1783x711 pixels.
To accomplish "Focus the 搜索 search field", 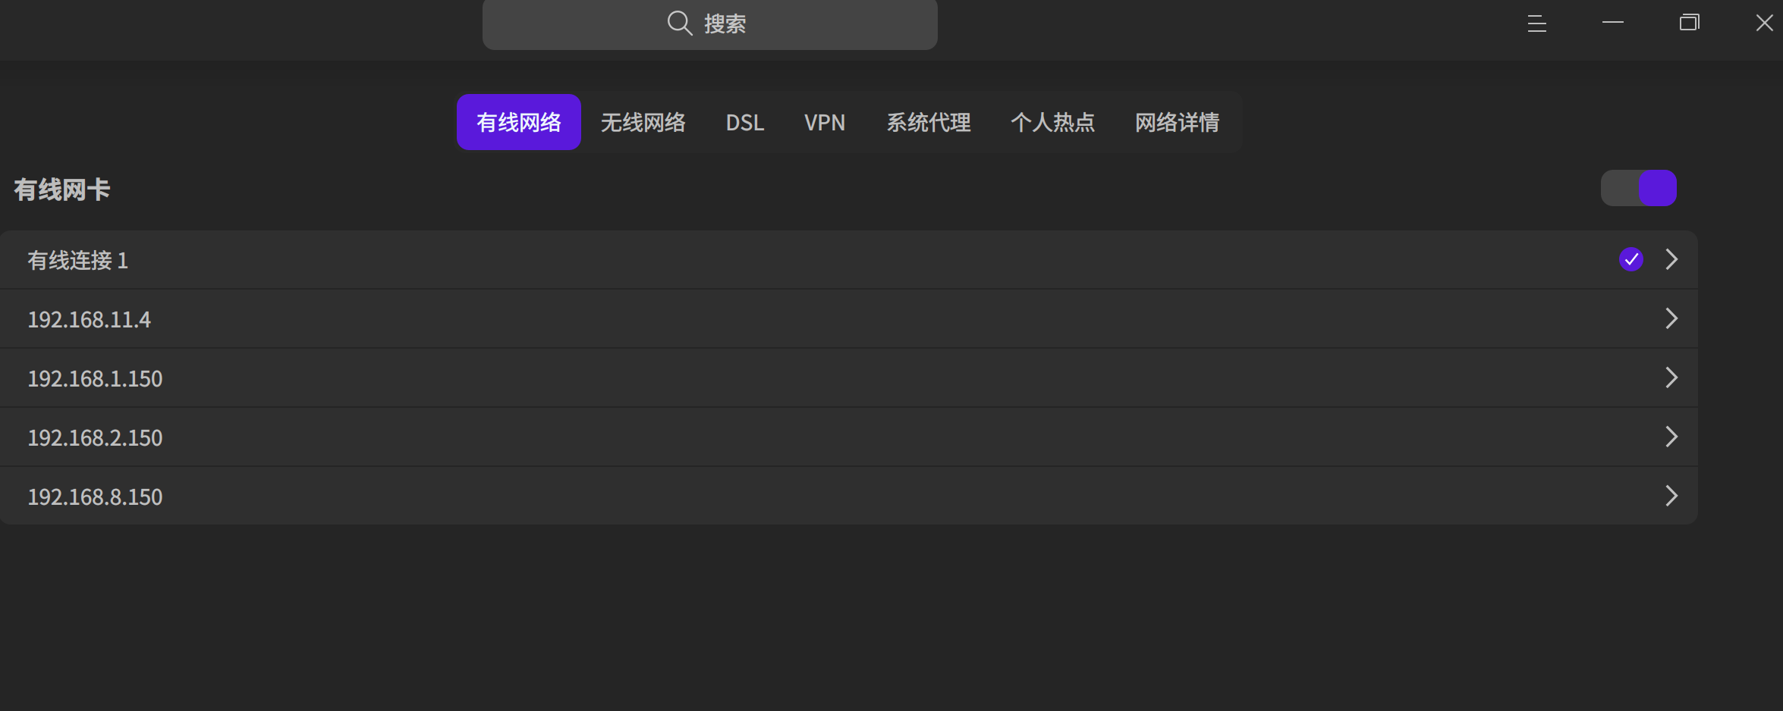I will [x=710, y=23].
